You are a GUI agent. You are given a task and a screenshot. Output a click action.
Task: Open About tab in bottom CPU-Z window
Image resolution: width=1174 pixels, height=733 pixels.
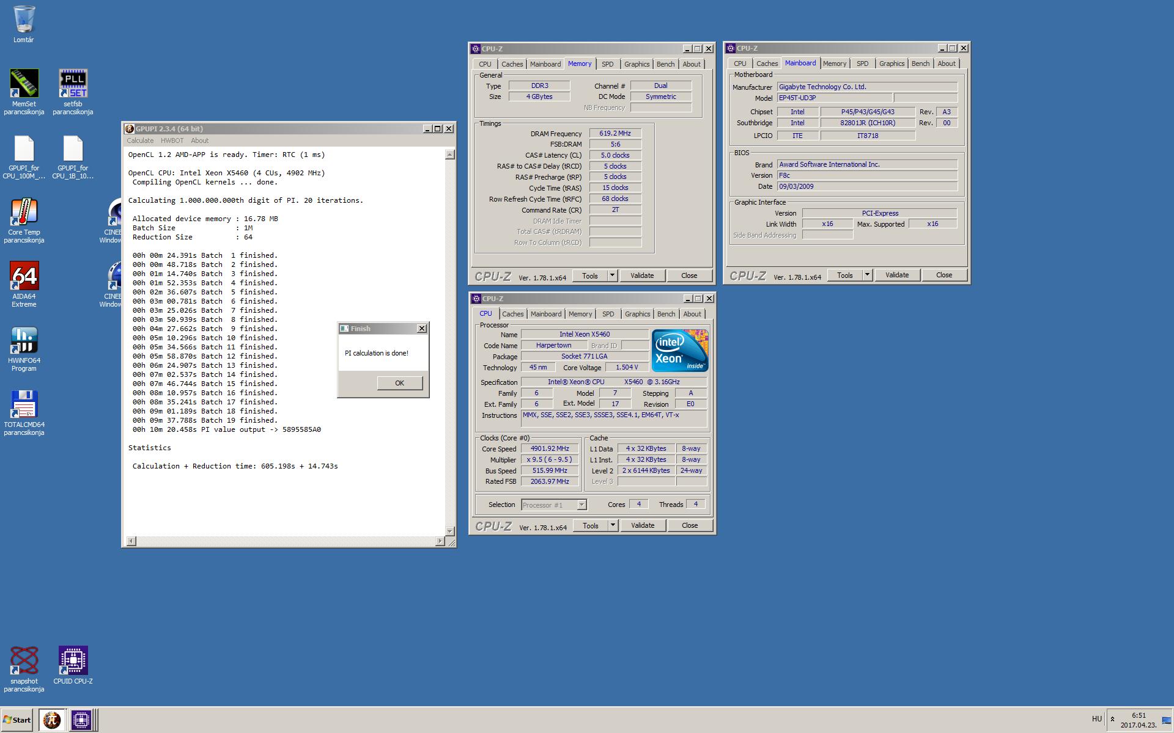tap(692, 314)
